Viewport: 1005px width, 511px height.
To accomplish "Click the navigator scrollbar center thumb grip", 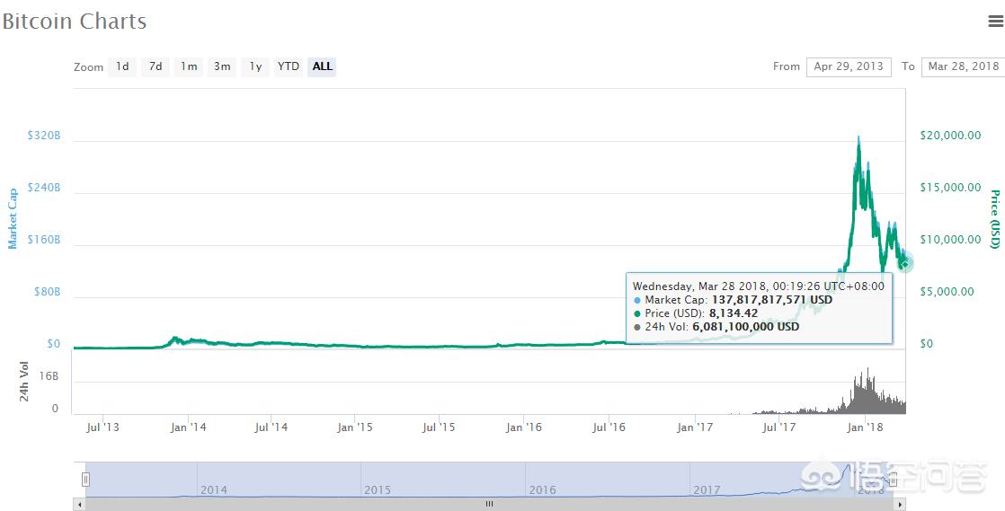I will pos(490,504).
